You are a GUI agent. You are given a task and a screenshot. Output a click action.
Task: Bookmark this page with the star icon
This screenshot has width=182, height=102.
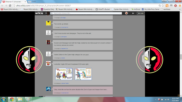163,6
